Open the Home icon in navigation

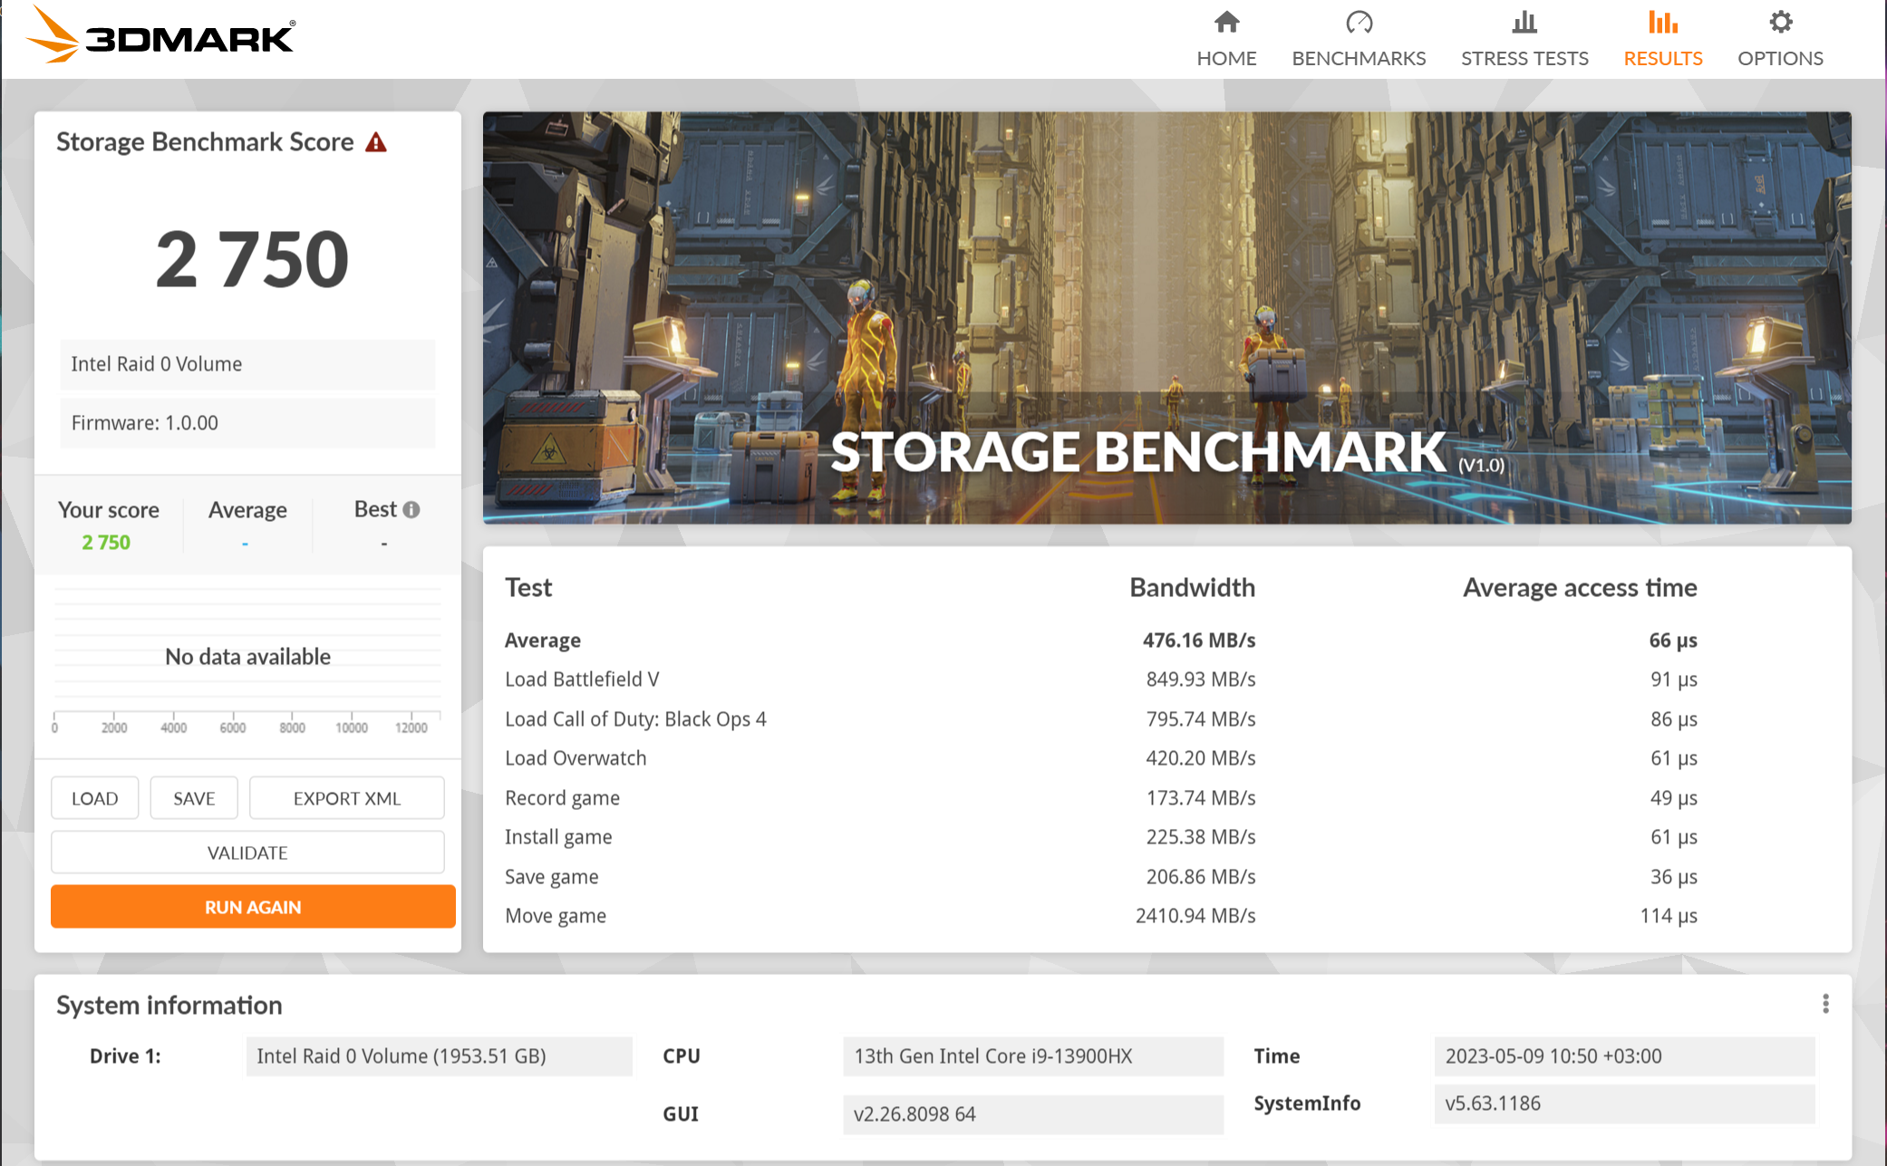click(1226, 22)
